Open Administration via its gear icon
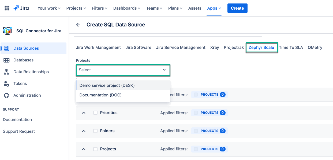This screenshot has width=333, height=160. coord(6,95)
